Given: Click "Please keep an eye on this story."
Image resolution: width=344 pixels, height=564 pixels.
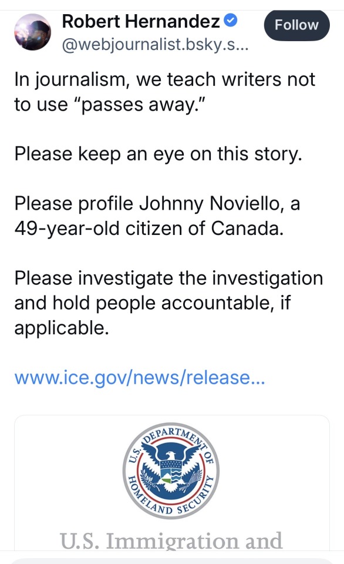Looking at the screenshot, I should pos(158,154).
